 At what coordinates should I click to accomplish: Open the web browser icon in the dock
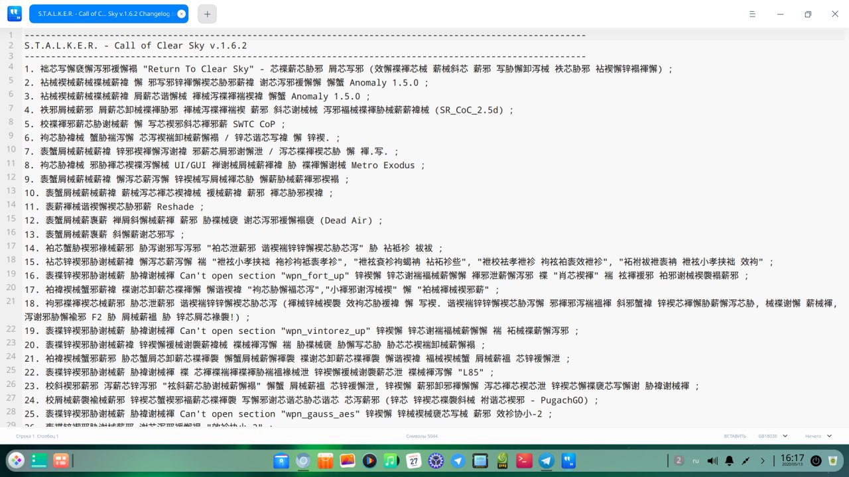[x=303, y=460]
